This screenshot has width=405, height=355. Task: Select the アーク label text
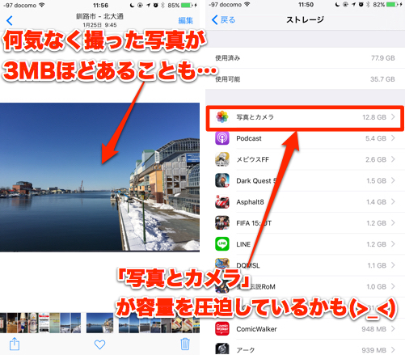pyautogui.click(x=246, y=350)
